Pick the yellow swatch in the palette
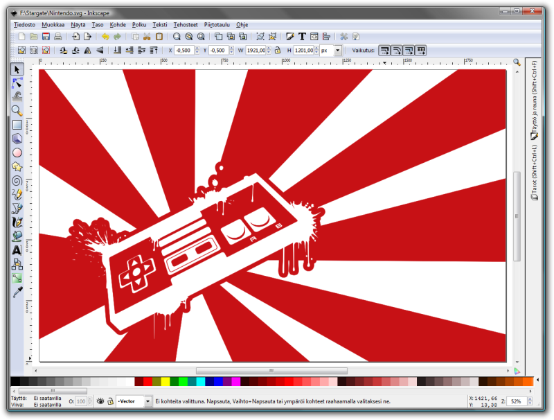The image size is (554, 420). coord(165,382)
